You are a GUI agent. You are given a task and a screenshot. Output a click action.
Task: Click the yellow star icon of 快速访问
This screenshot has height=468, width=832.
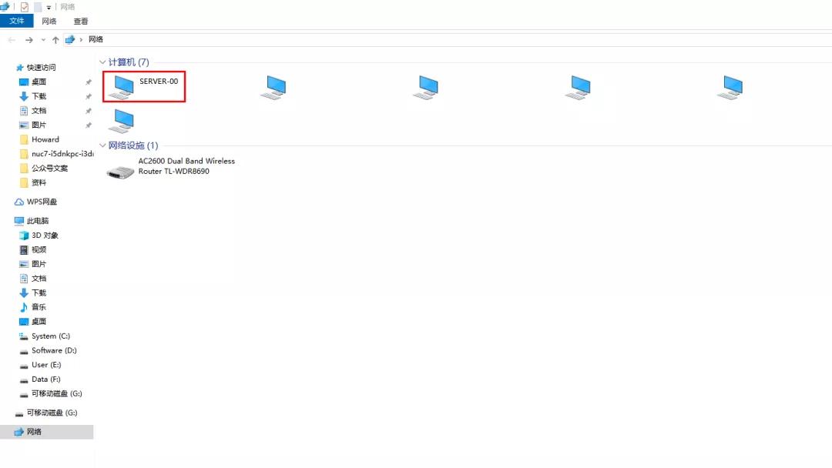pos(19,67)
